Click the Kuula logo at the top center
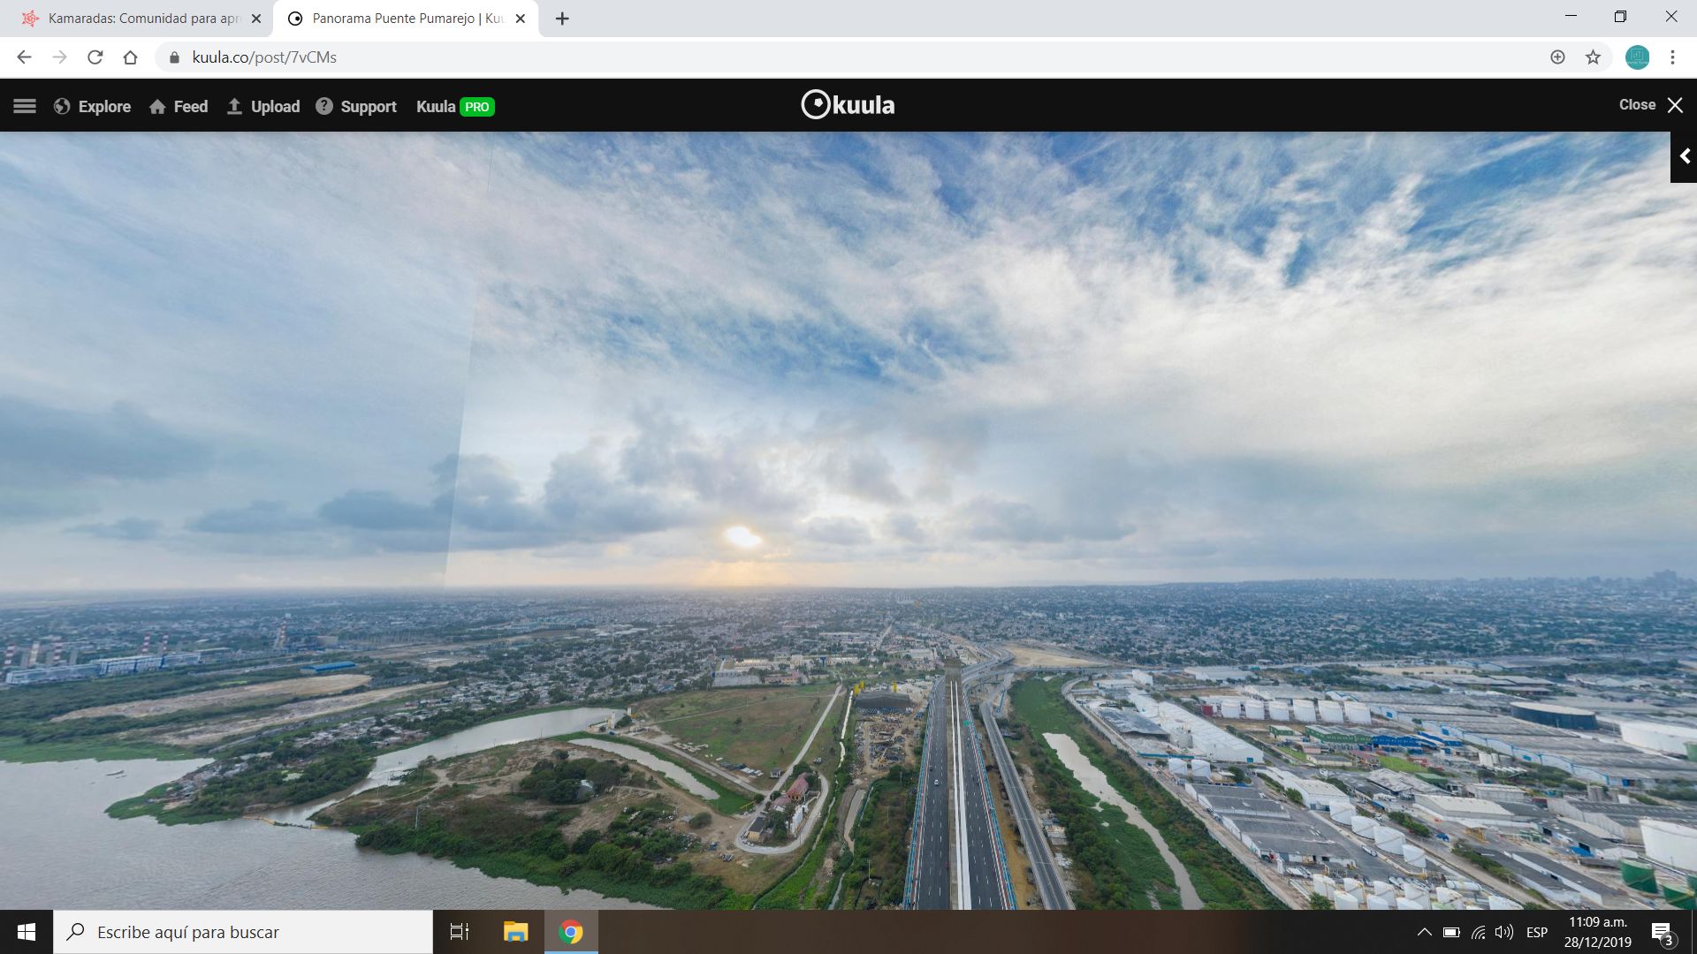The height and width of the screenshot is (954, 1697). tap(848, 104)
